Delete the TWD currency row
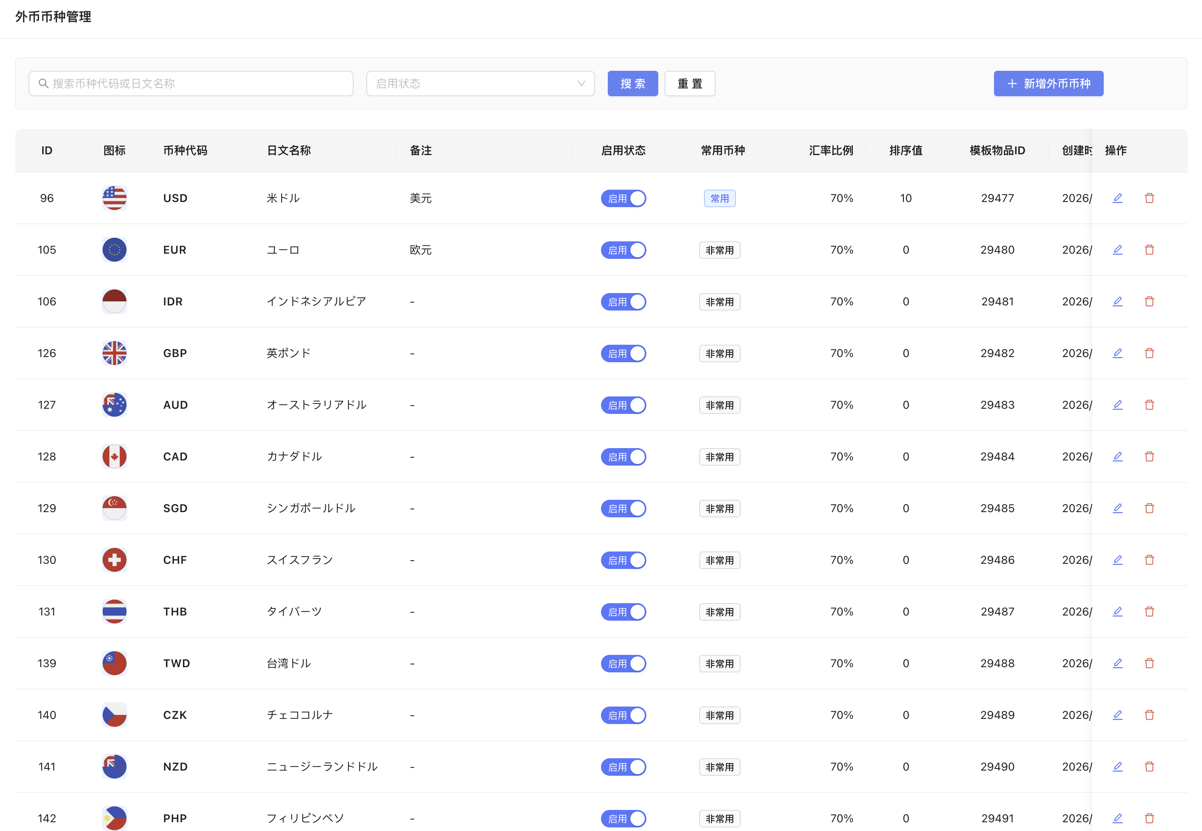Image resolution: width=1202 pixels, height=831 pixels. coord(1149,663)
